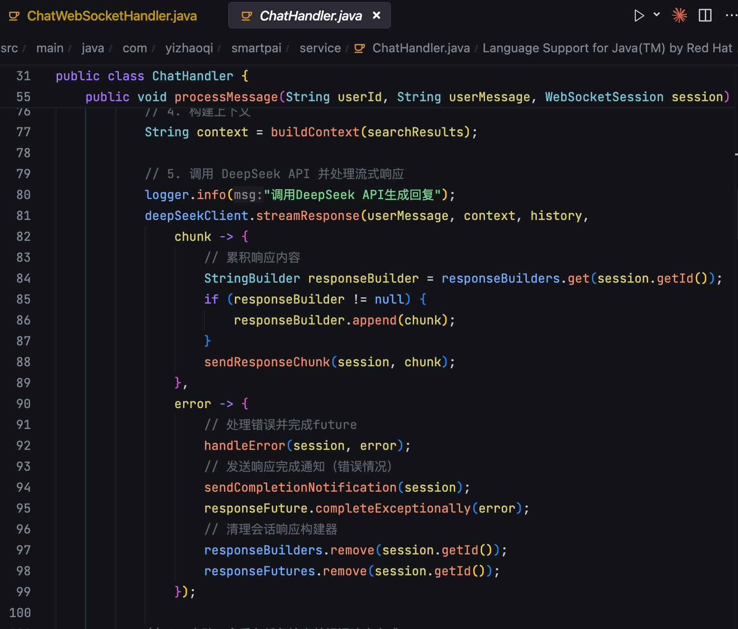Switch to ChatWebSocketHandler.java tab

coord(112,16)
